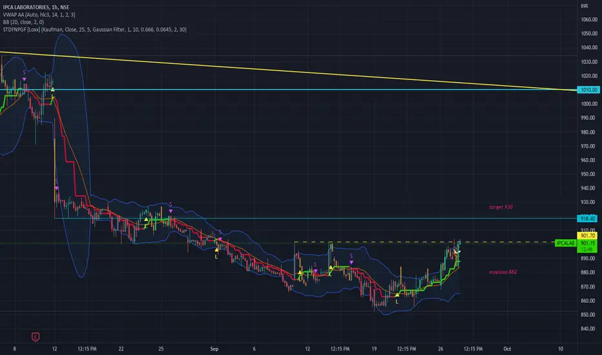Click the Oct date label on time axis
This screenshot has height=355, width=602.
pyautogui.click(x=507, y=349)
